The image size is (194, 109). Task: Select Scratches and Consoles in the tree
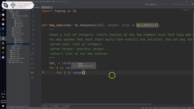point(17,62)
